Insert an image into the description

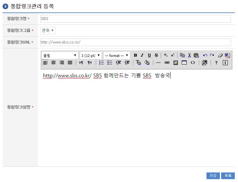click(175, 63)
